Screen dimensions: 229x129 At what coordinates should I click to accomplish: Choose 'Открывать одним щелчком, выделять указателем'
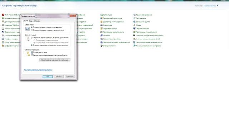[32, 38]
